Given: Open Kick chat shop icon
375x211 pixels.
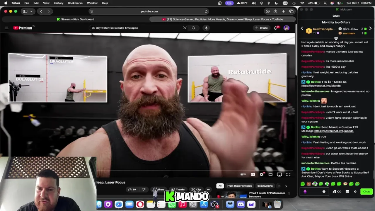Looking at the screenshot, I should [x=347, y=192].
